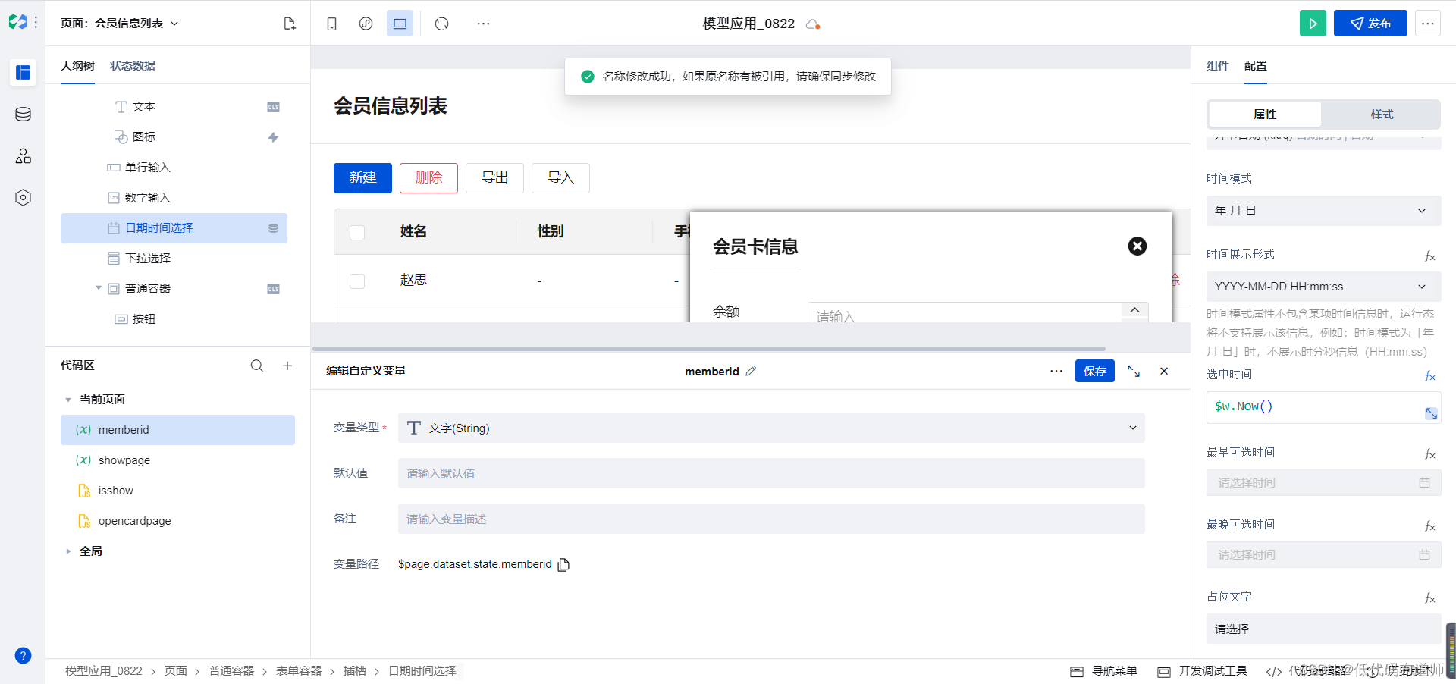Open 开发调试工具 in the bottom bar
The width and height of the screenshot is (1456, 684).
tap(1203, 671)
